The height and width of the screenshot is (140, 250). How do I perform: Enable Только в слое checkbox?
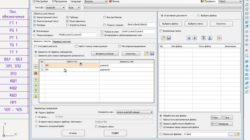coord(102,31)
